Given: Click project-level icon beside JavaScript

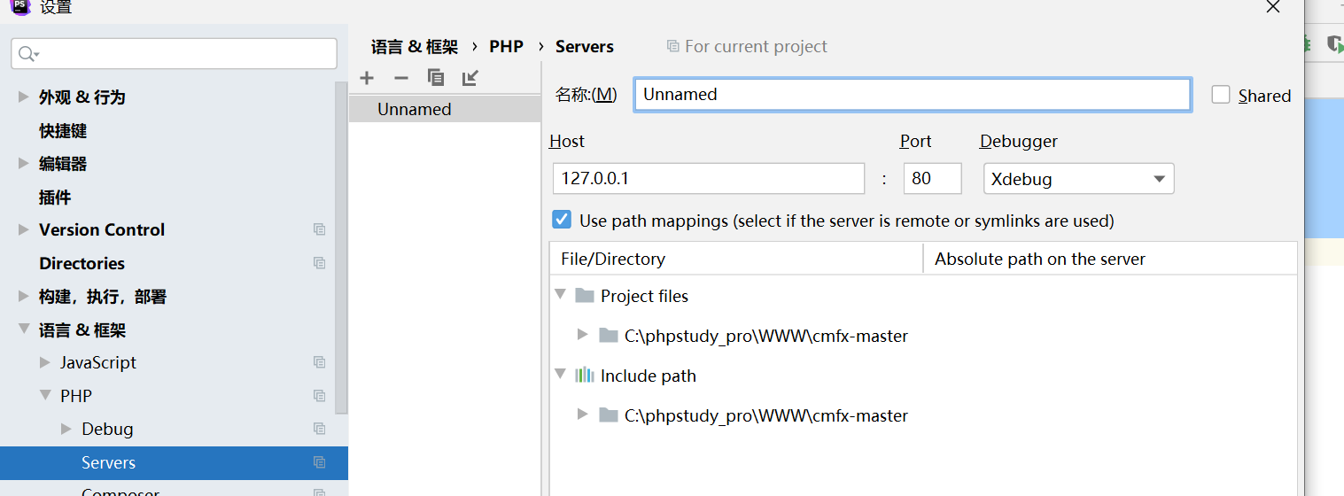Looking at the screenshot, I should [320, 362].
